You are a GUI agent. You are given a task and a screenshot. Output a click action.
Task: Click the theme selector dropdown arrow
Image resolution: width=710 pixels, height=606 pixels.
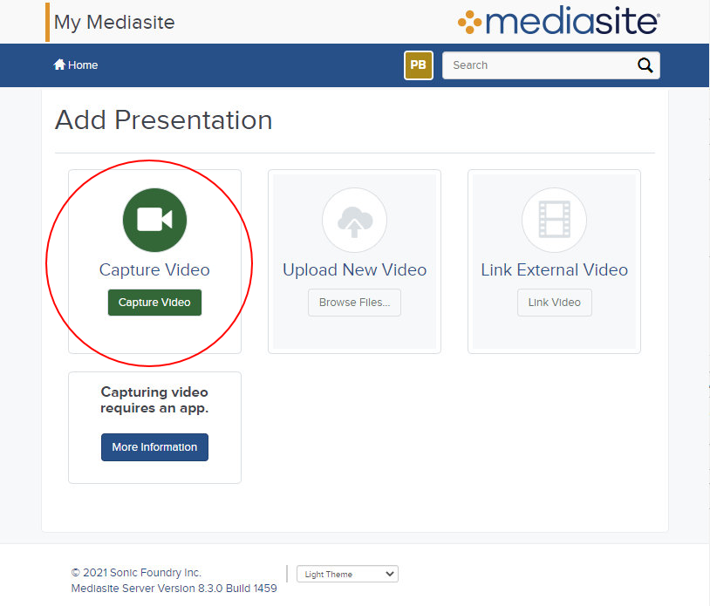point(389,574)
